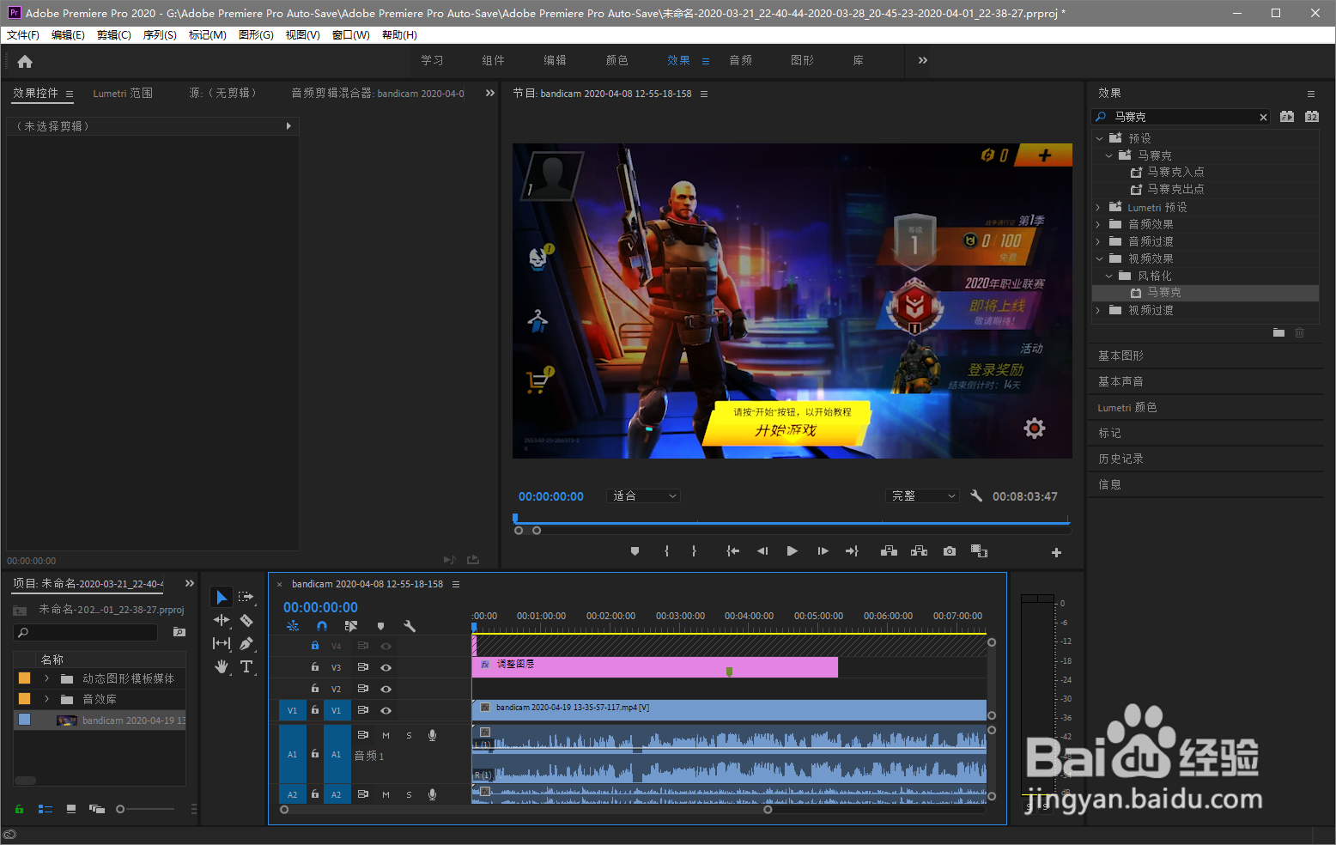This screenshot has height=845, width=1336.
Task: Solo audio track A1
Action: [x=409, y=735]
